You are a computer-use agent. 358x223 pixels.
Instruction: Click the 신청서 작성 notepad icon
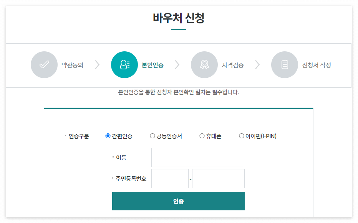coord(285,65)
